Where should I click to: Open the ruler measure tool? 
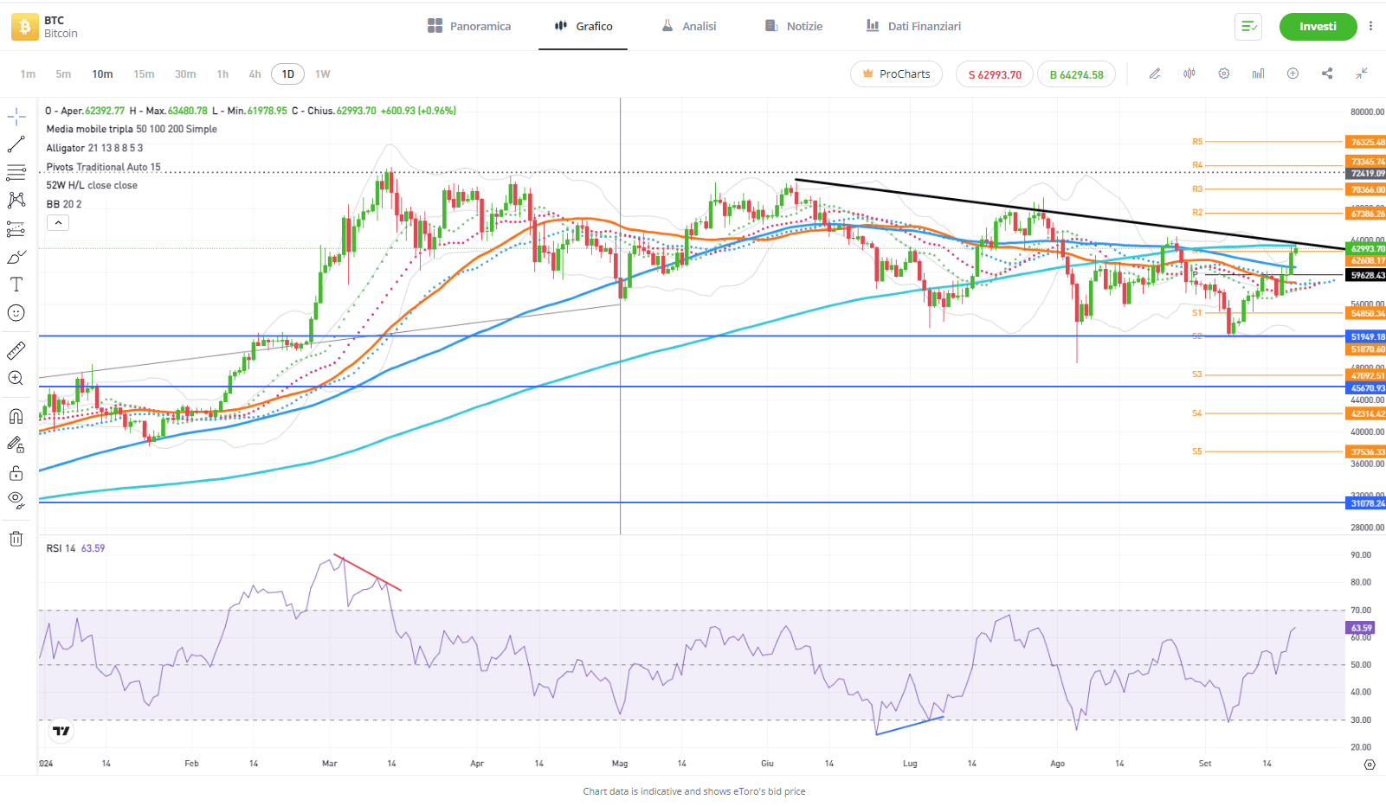[16, 350]
